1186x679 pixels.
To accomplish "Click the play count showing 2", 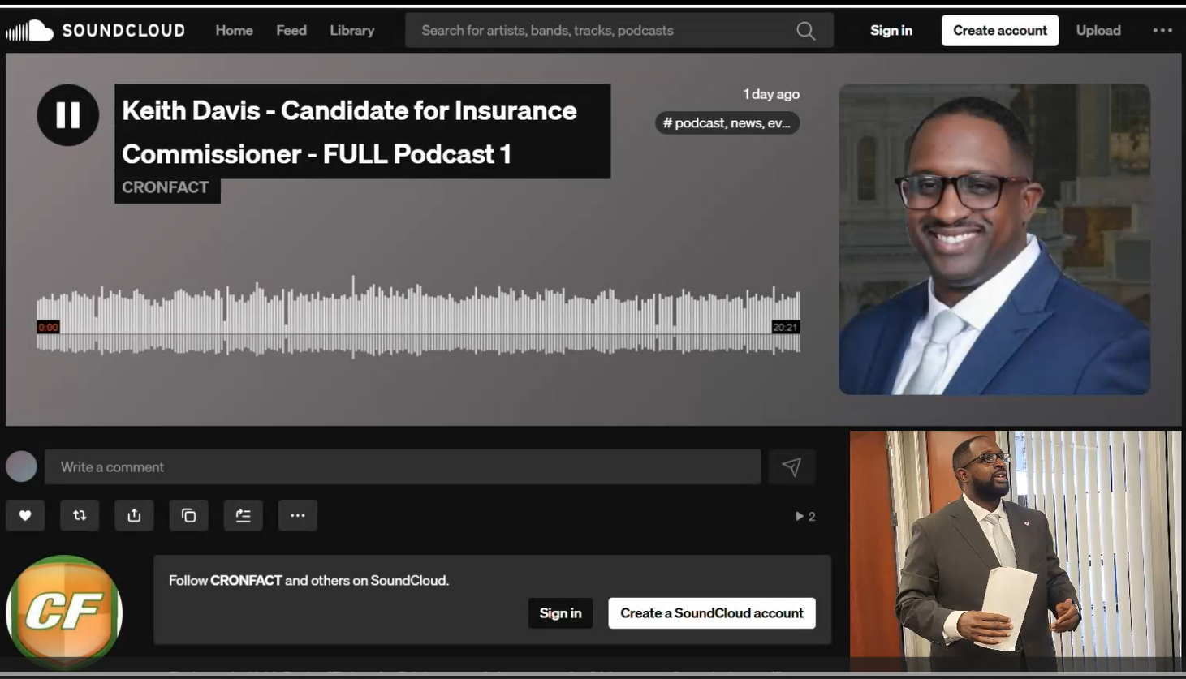I will tap(805, 516).
